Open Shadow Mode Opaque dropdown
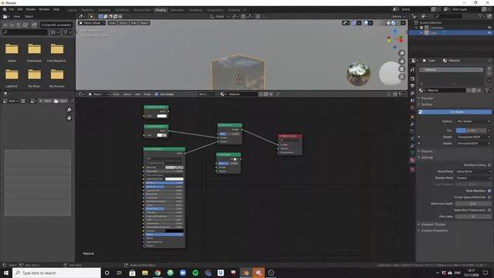The height and width of the screenshot is (278, 494). tap(473, 178)
